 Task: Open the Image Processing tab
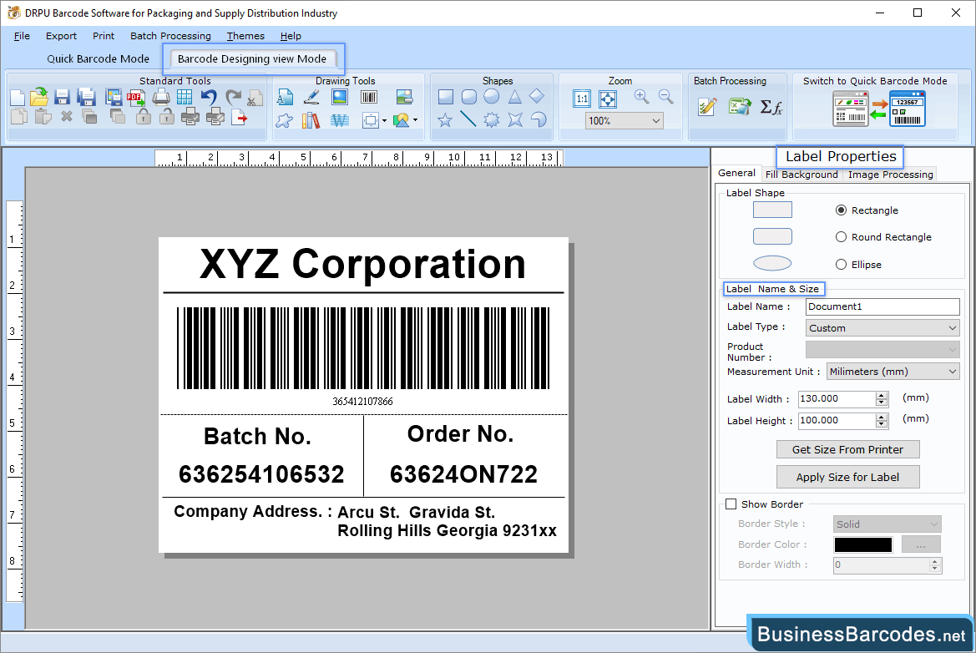(x=890, y=175)
